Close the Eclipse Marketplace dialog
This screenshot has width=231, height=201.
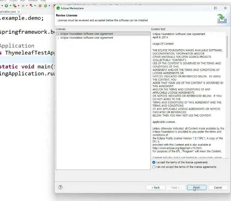pyautogui.click(x=225, y=8)
